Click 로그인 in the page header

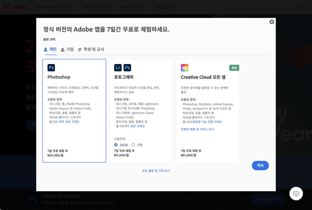pyautogui.click(x=303, y=7)
